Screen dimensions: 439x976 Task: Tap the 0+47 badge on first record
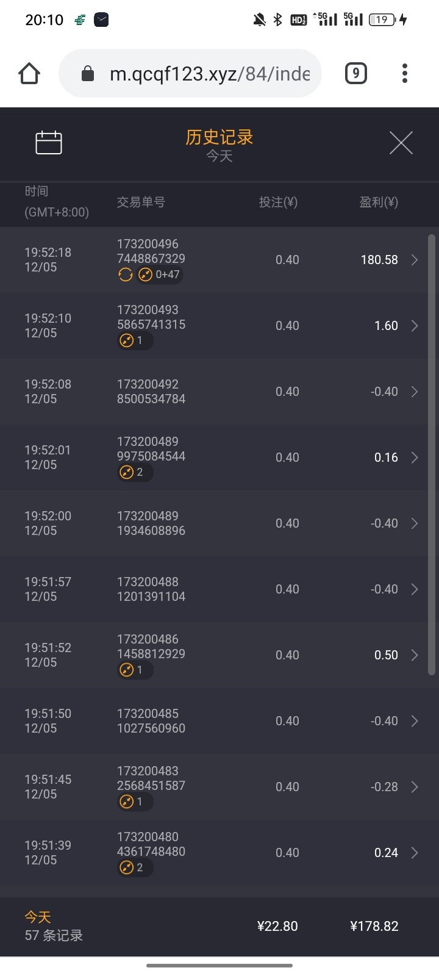click(x=160, y=275)
